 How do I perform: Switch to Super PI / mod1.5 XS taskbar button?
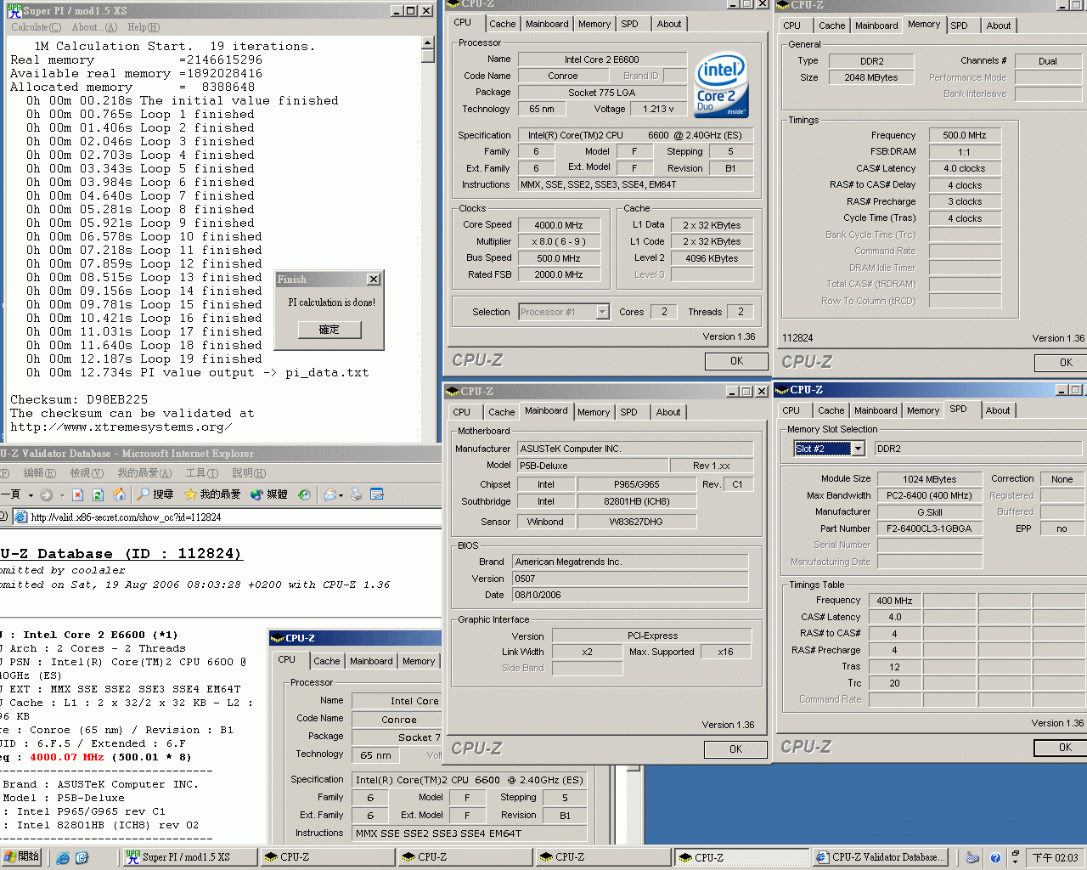click(x=189, y=857)
